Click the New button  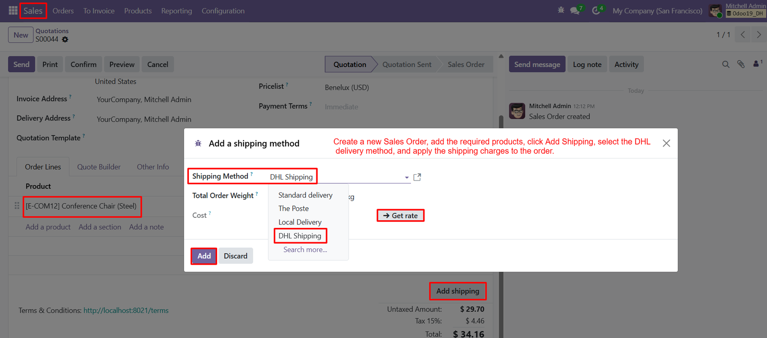click(21, 35)
